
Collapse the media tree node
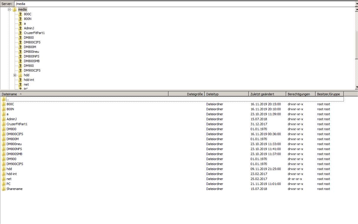click(x=9, y=9)
